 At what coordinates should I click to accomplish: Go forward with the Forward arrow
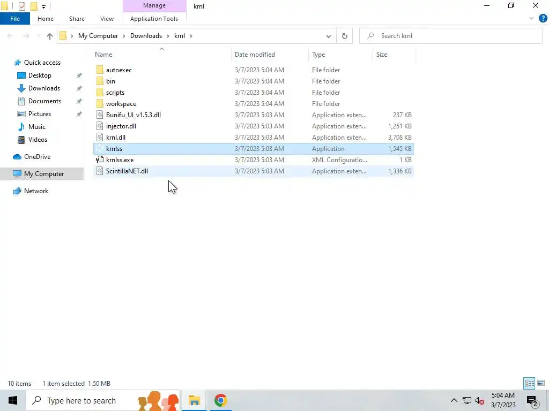(26, 36)
